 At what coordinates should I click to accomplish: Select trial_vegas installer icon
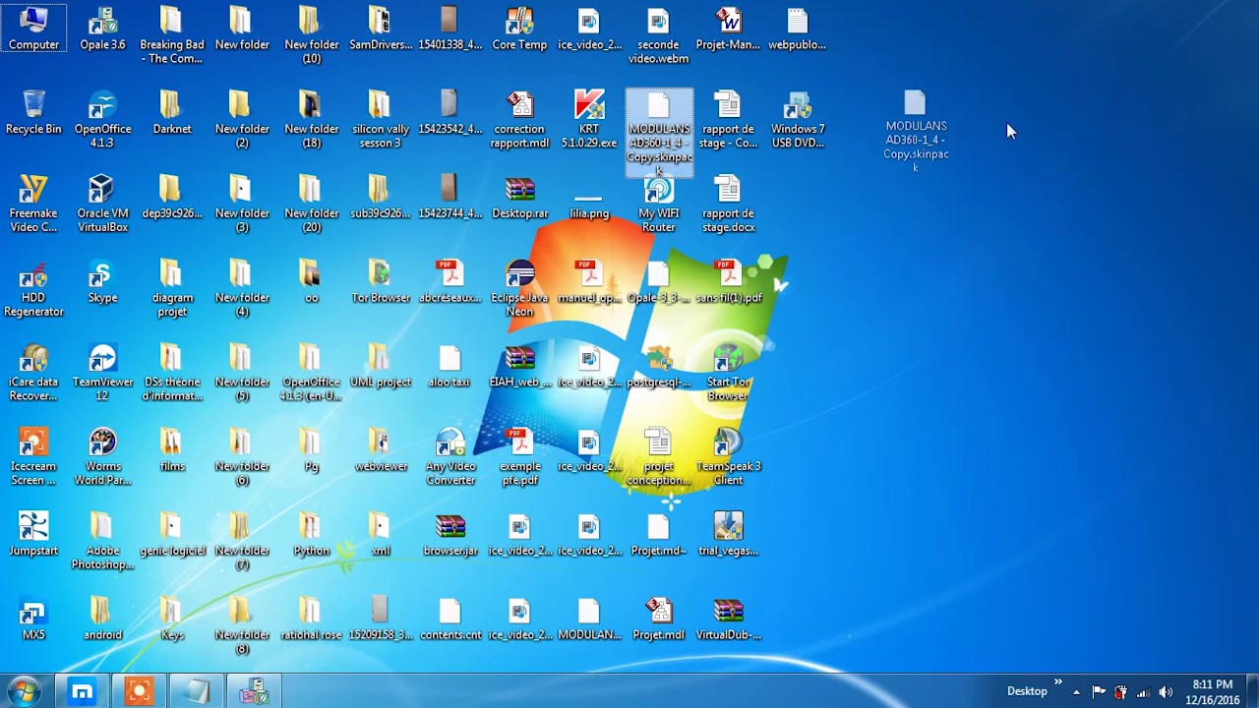[728, 535]
